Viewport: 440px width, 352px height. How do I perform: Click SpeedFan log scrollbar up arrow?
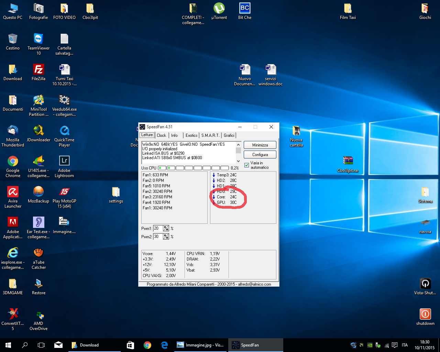point(238,144)
